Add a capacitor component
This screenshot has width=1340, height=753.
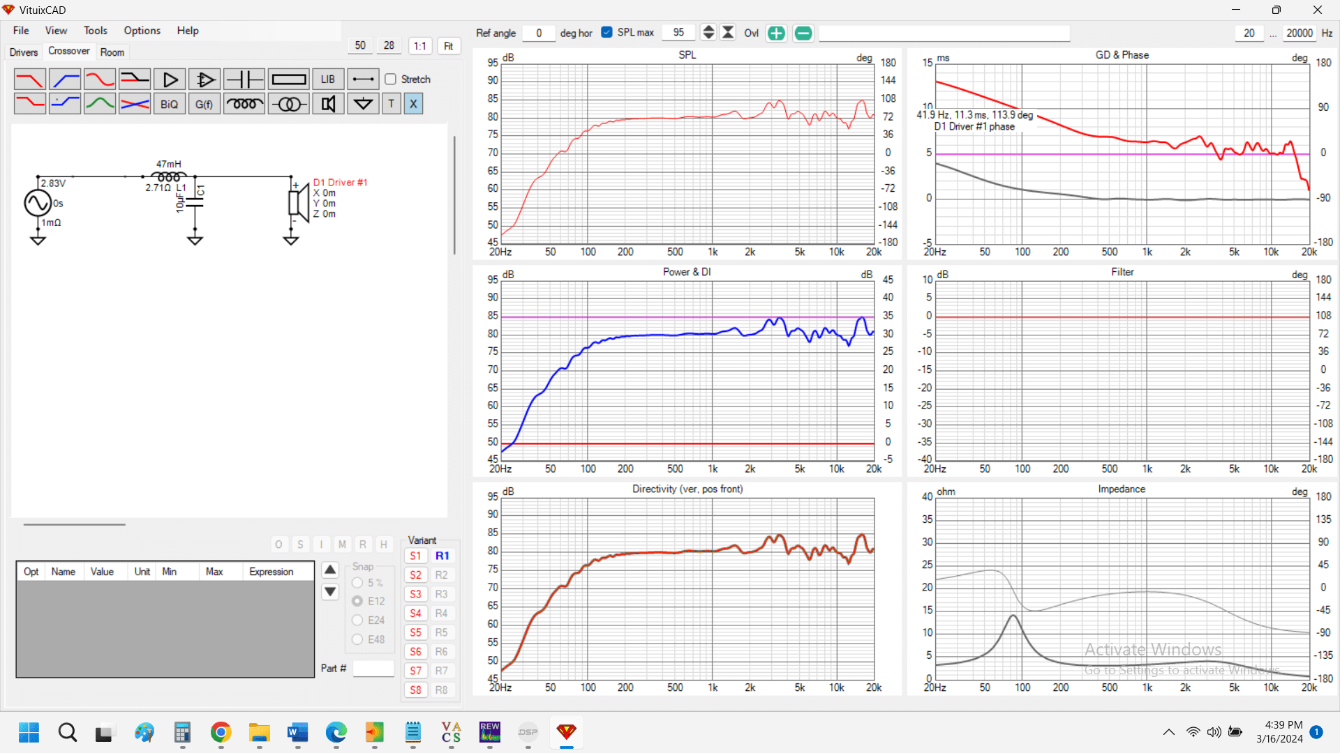244,79
